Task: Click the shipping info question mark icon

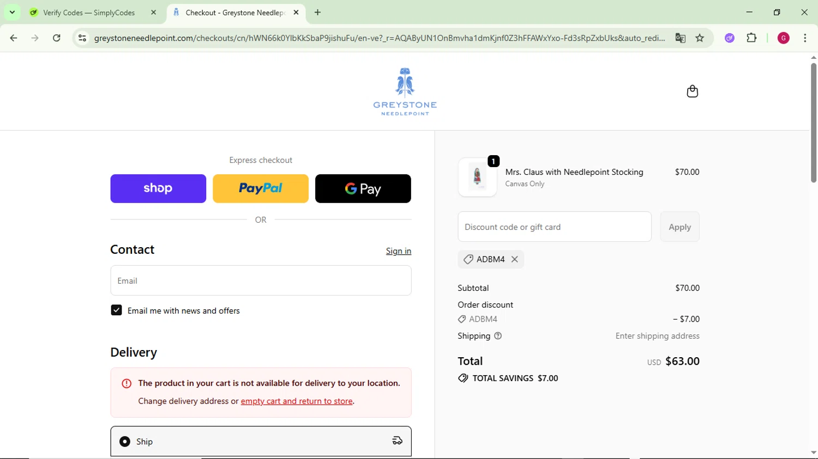Action: (x=498, y=336)
